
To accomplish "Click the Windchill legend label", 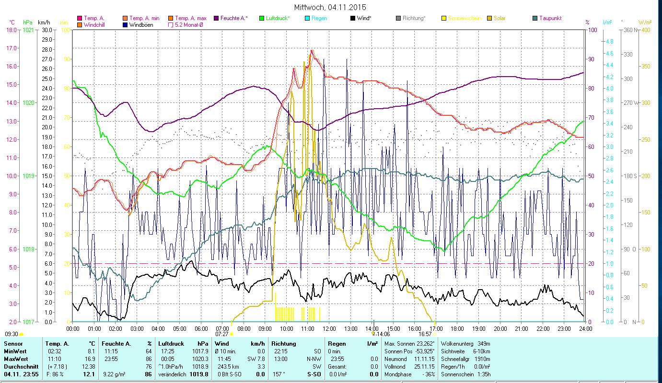I will (94, 24).
